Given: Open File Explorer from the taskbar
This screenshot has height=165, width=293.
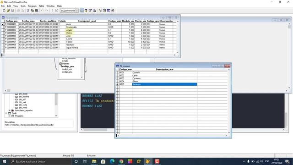Looking at the screenshot, I should point(94,161).
